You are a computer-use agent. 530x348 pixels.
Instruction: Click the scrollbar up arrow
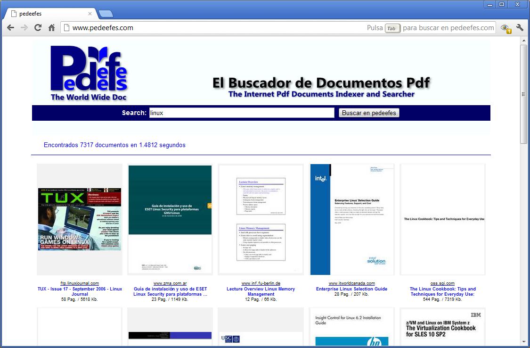[x=523, y=41]
